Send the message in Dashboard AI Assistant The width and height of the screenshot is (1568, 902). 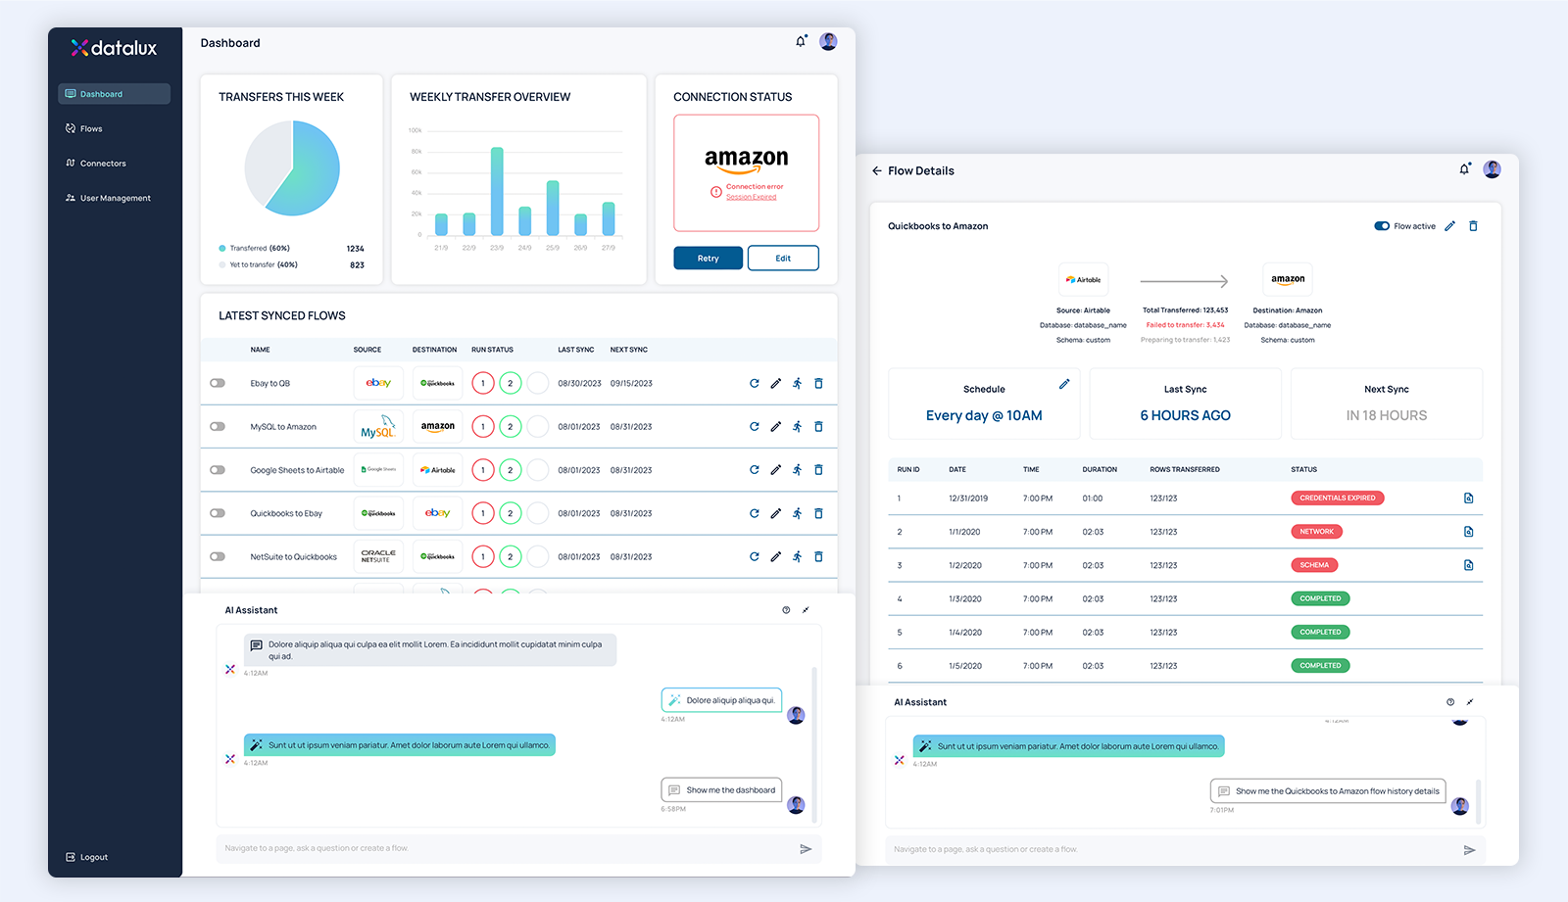[x=806, y=849]
